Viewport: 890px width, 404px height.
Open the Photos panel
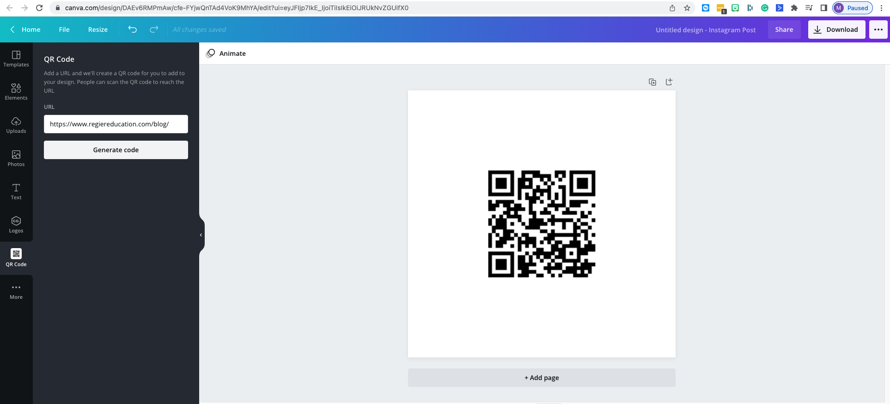tap(16, 158)
